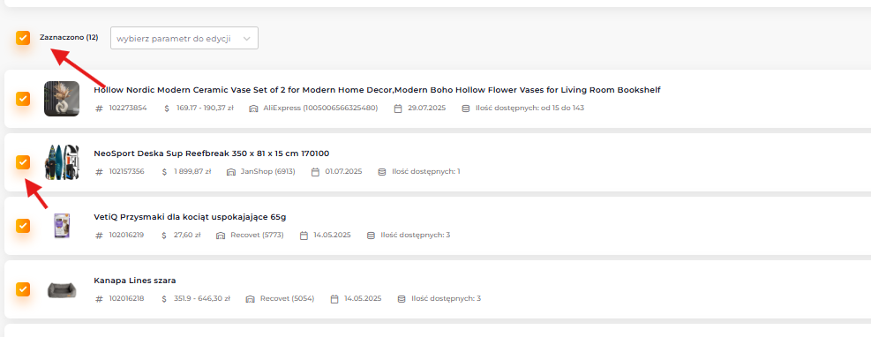
Task: Uncheck the NeoSport Deska Sup checkbox
Action: (23, 162)
